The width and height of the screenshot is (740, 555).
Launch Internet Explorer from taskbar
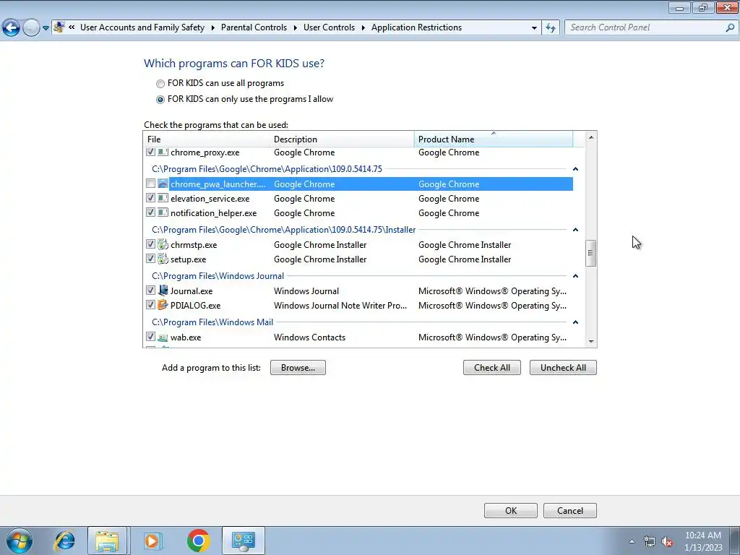click(64, 541)
